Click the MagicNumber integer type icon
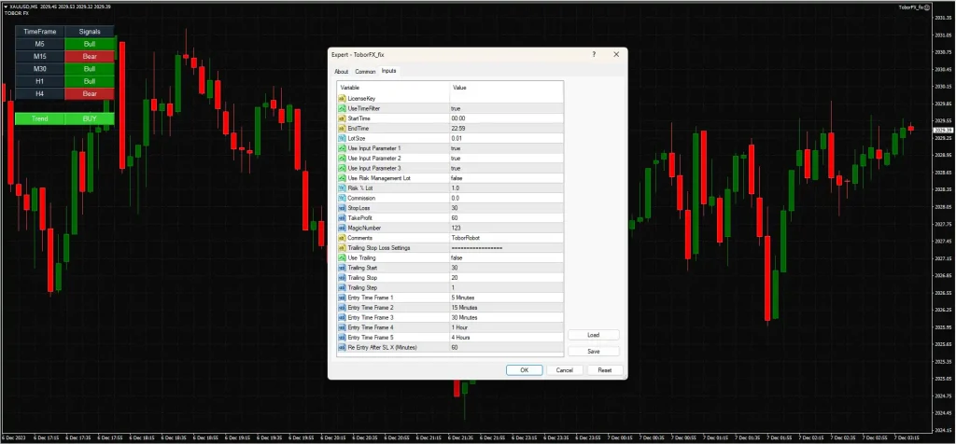956x444 pixels. pos(342,228)
